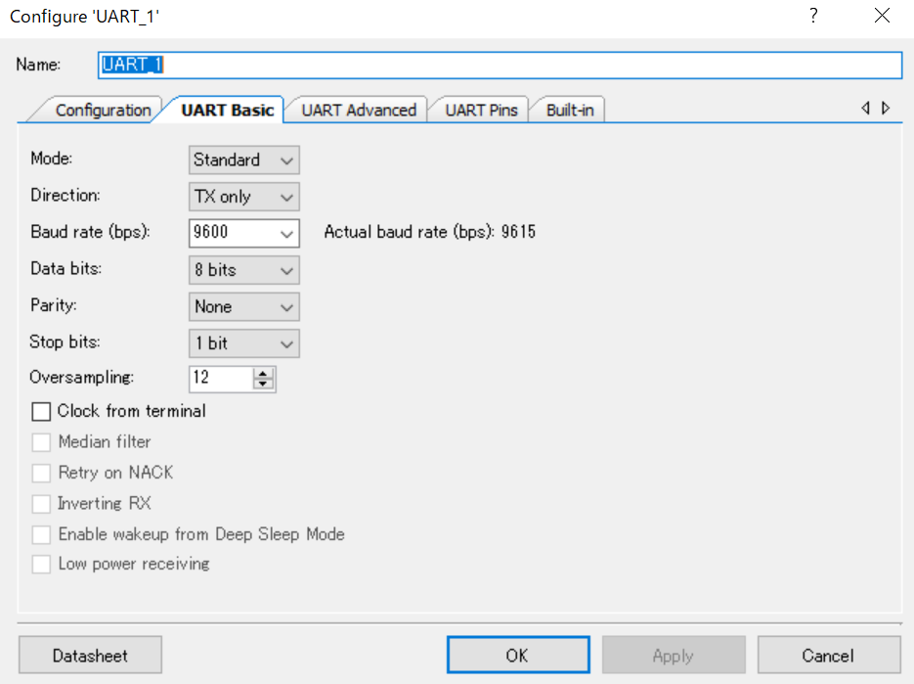Open the Datasheet

point(90,656)
